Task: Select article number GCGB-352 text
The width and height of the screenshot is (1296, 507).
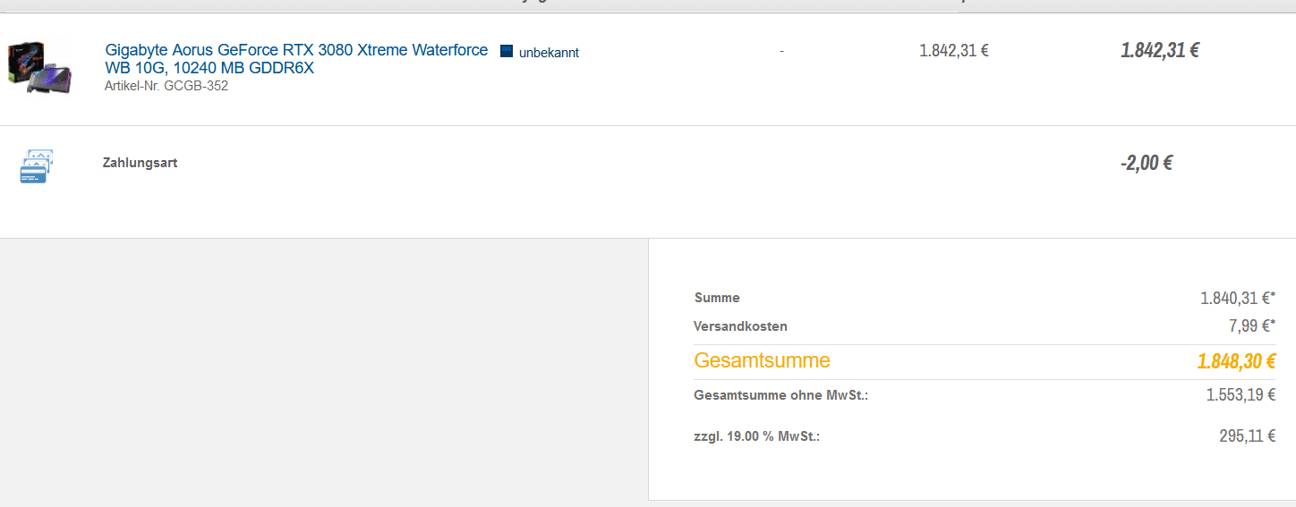Action: [x=166, y=86]
